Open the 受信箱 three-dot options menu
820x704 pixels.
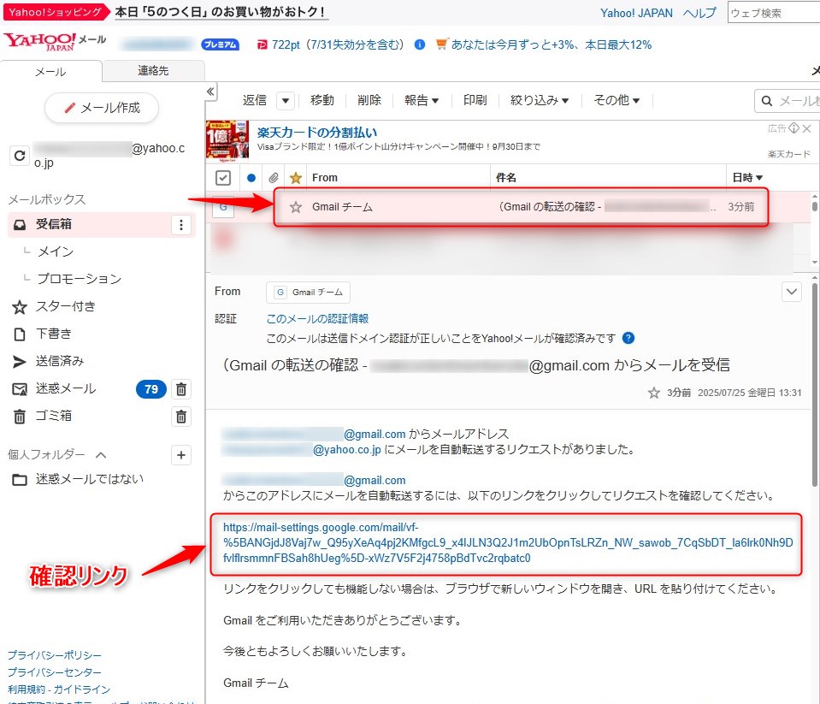pos(181,225)
